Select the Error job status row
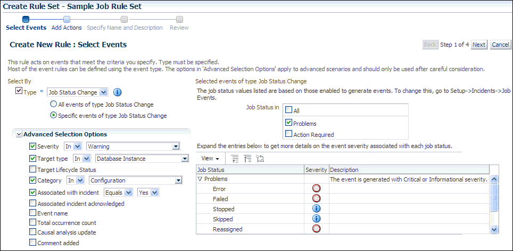513x251 pixels. pyautogui.click(x=343, y=189)
